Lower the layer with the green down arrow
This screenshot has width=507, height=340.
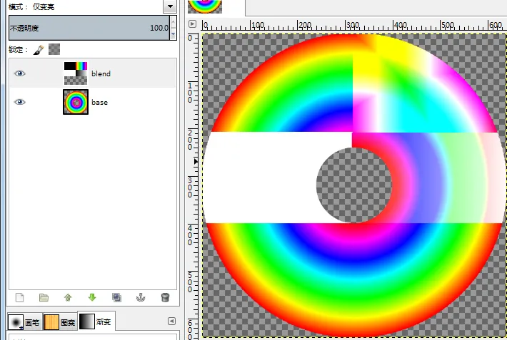[x=92, y=297]
